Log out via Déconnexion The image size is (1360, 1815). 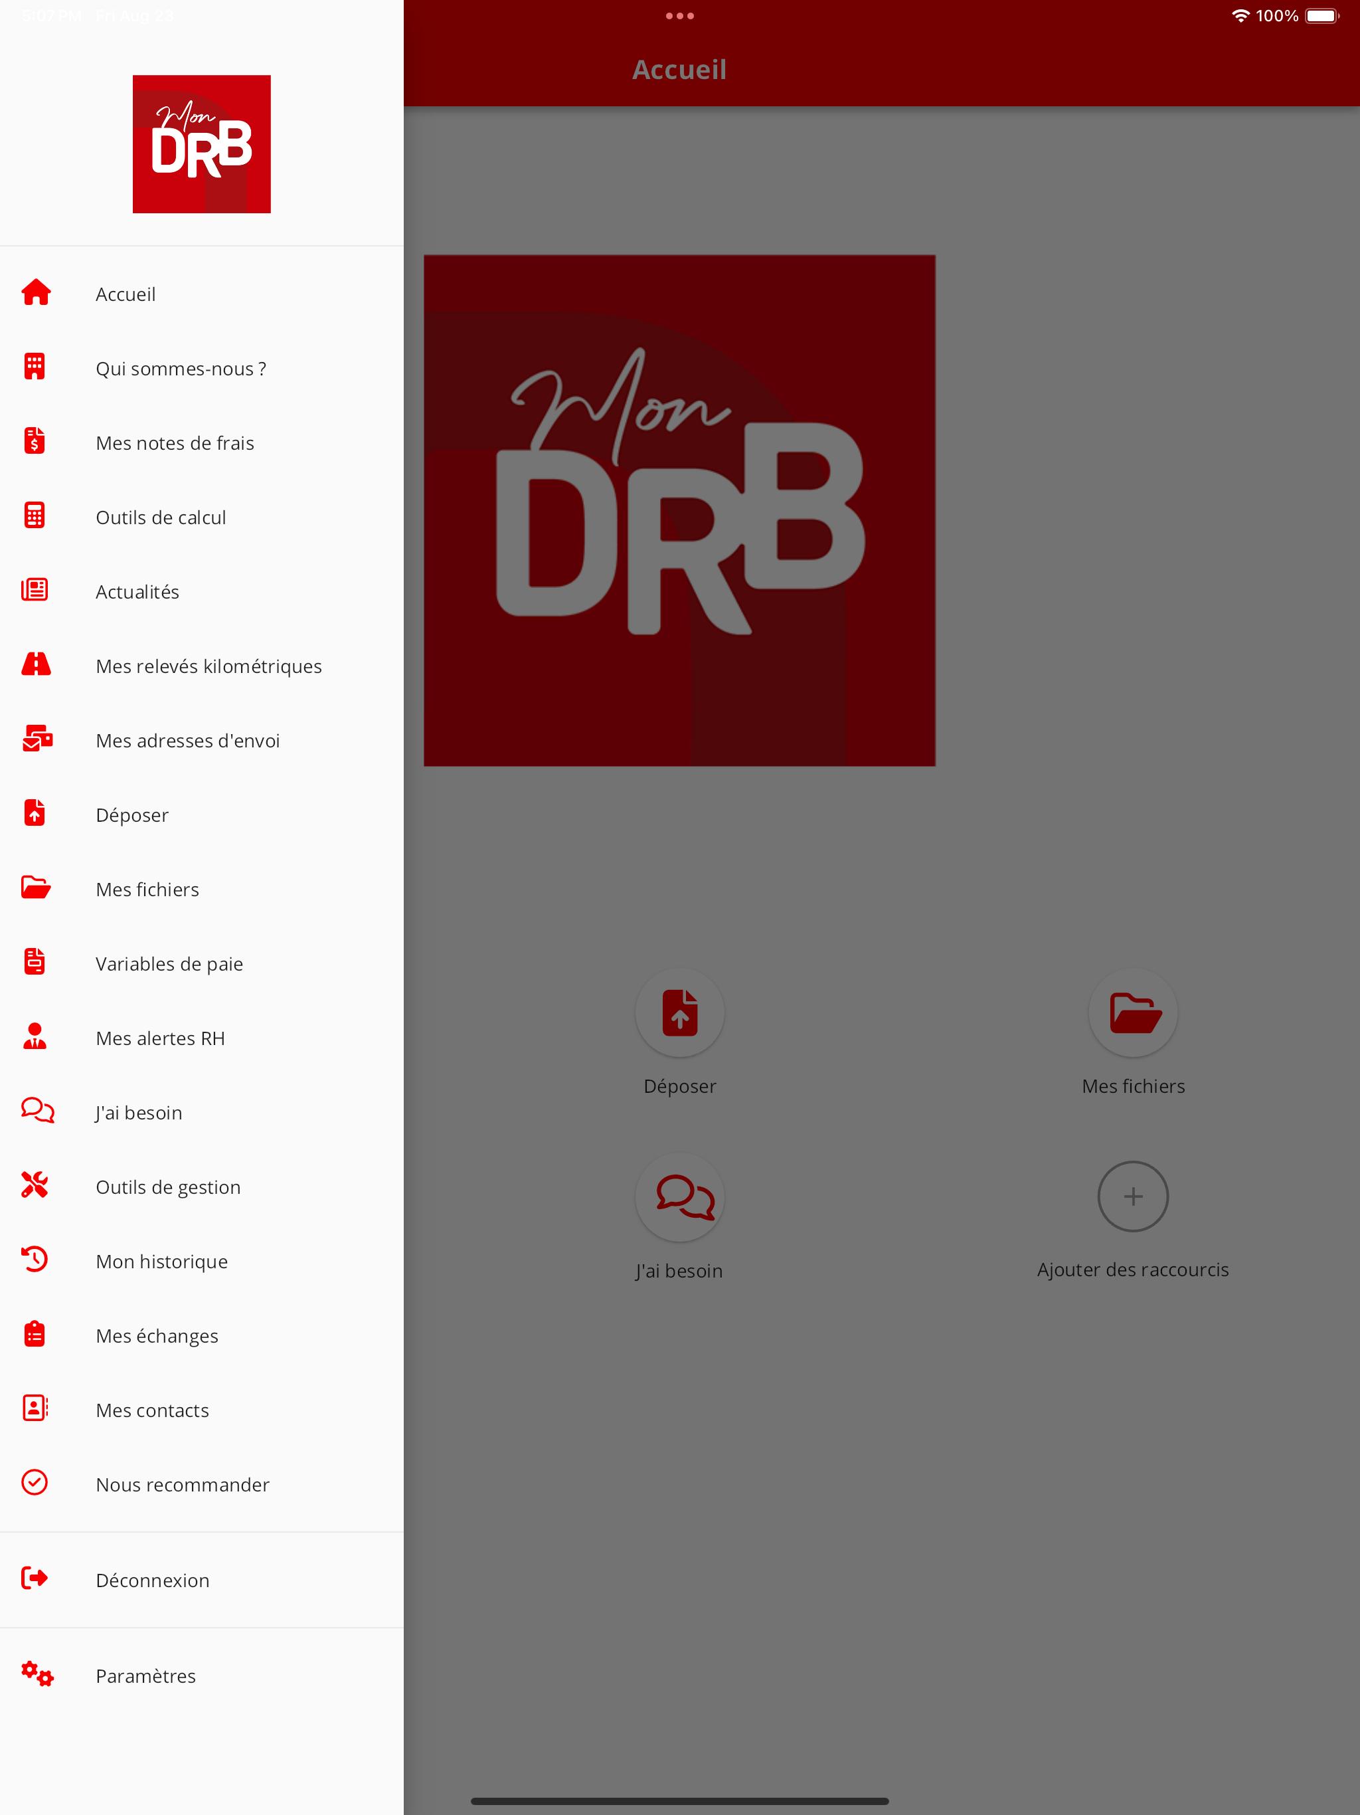(202, 1580)
